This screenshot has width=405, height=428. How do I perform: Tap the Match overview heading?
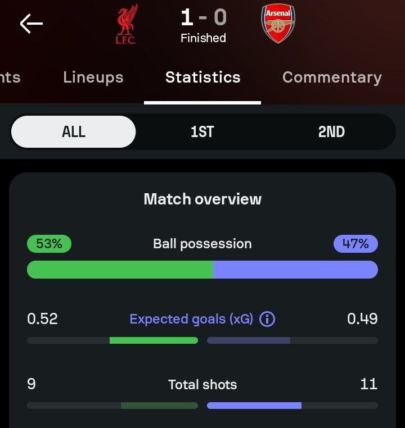point(202,199)
